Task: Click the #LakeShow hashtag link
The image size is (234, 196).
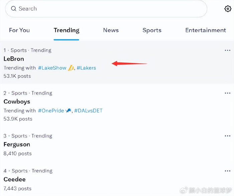Action: pos(52,68)
